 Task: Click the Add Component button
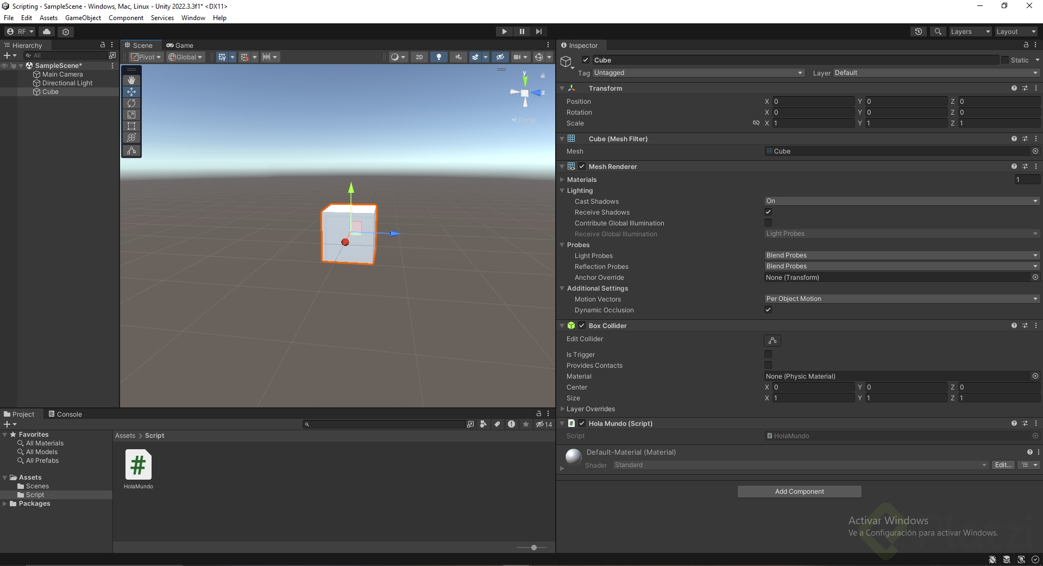click(799, 492)
